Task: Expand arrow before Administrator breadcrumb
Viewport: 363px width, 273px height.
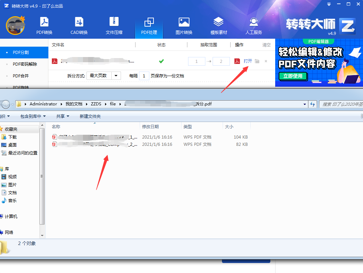Action: coord(25,104)
